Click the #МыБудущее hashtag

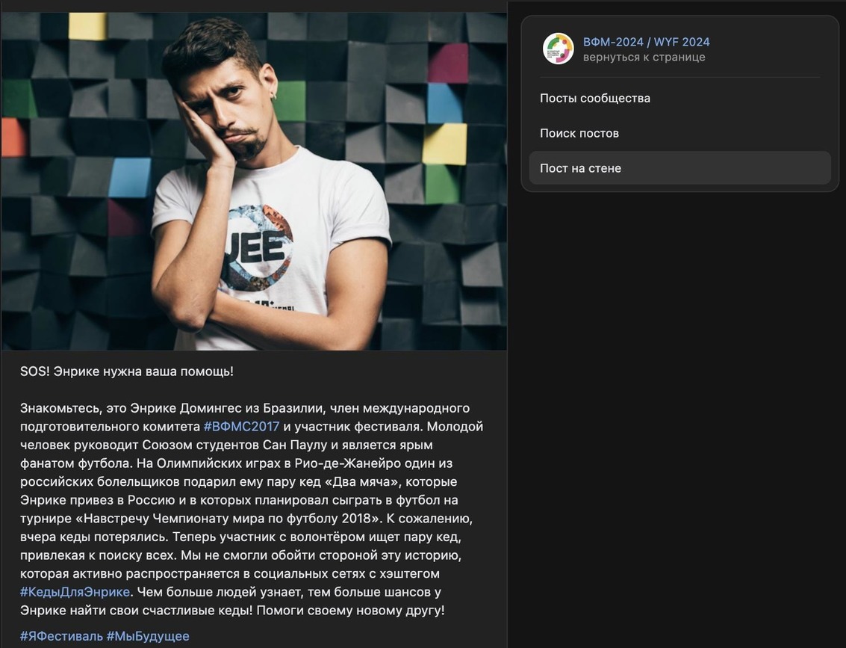click(x=148, y=636)
